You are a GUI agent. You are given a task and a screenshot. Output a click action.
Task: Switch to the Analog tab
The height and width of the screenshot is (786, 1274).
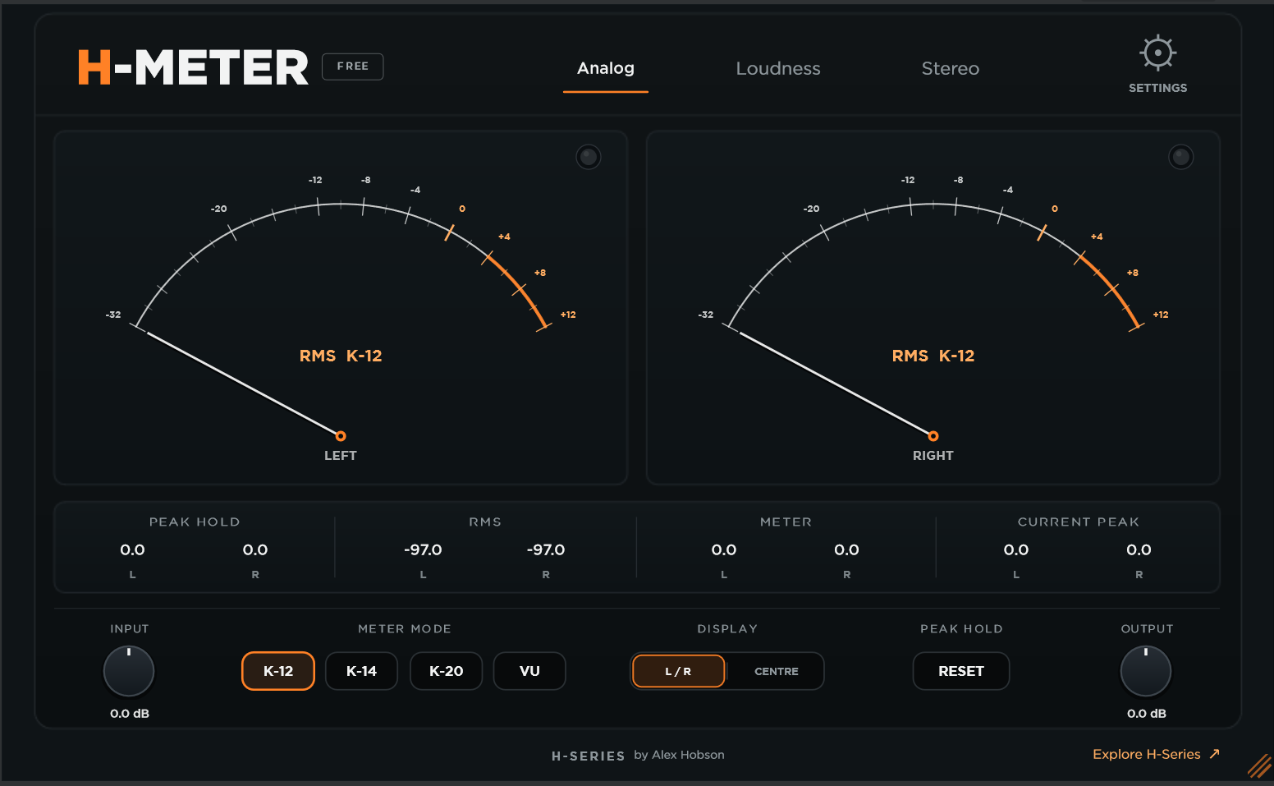[x=606, y=68]
